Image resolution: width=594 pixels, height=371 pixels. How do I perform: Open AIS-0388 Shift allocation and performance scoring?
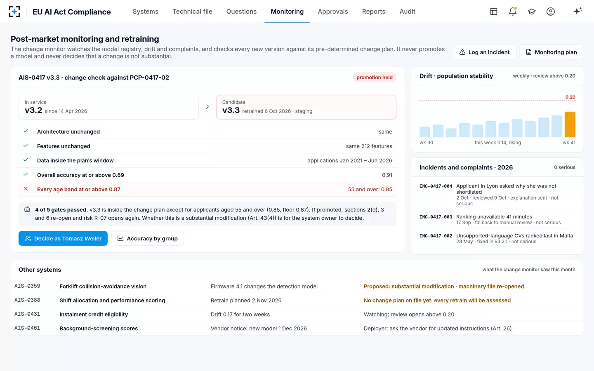point(297,300)
